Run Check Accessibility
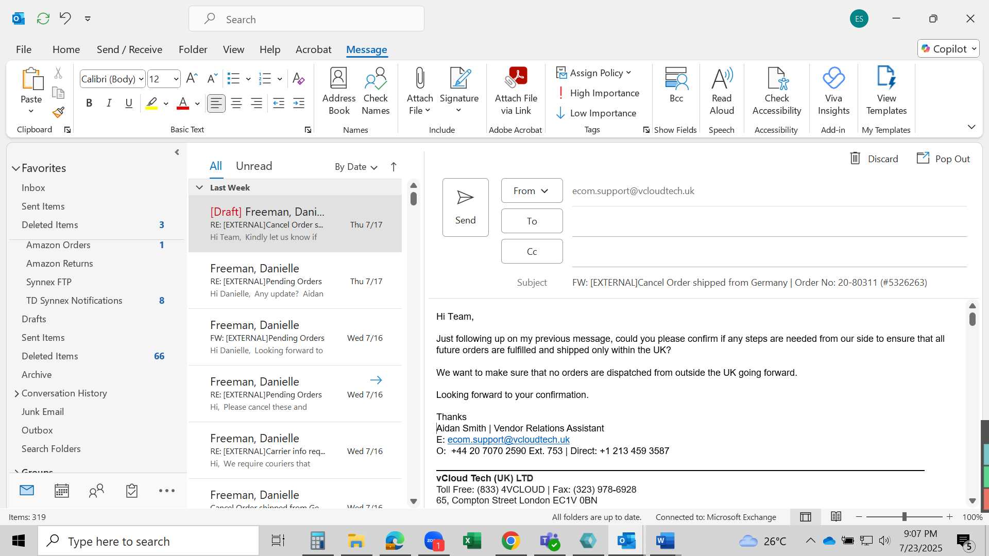The height and width of the screenshot is (556, 989). (777, 92)
